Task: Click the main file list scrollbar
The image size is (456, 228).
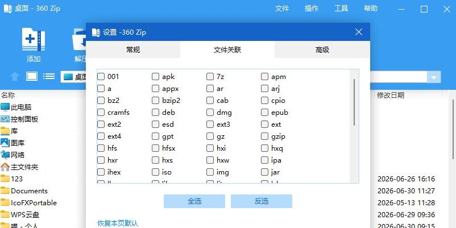Action: coord(453,129)
